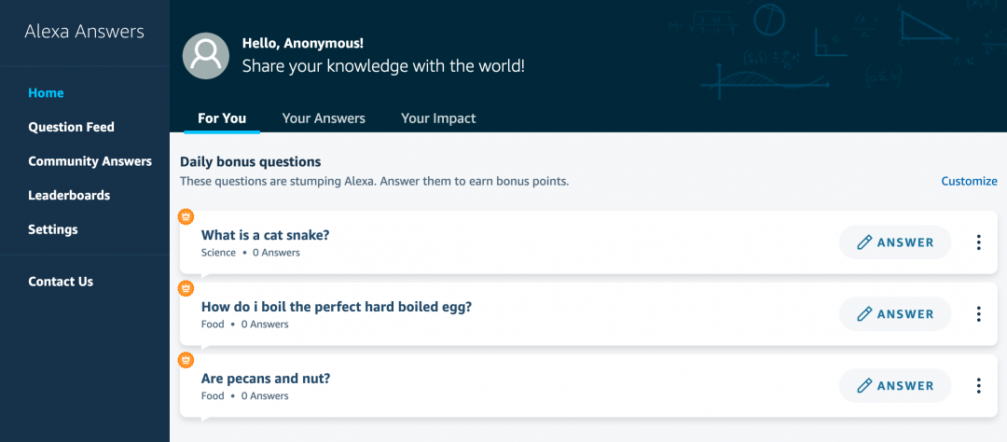This screenshot has width=1007, height=442.
Task: Go to Community Answers page
Action: pyautogui.click(x=90, y=161)
